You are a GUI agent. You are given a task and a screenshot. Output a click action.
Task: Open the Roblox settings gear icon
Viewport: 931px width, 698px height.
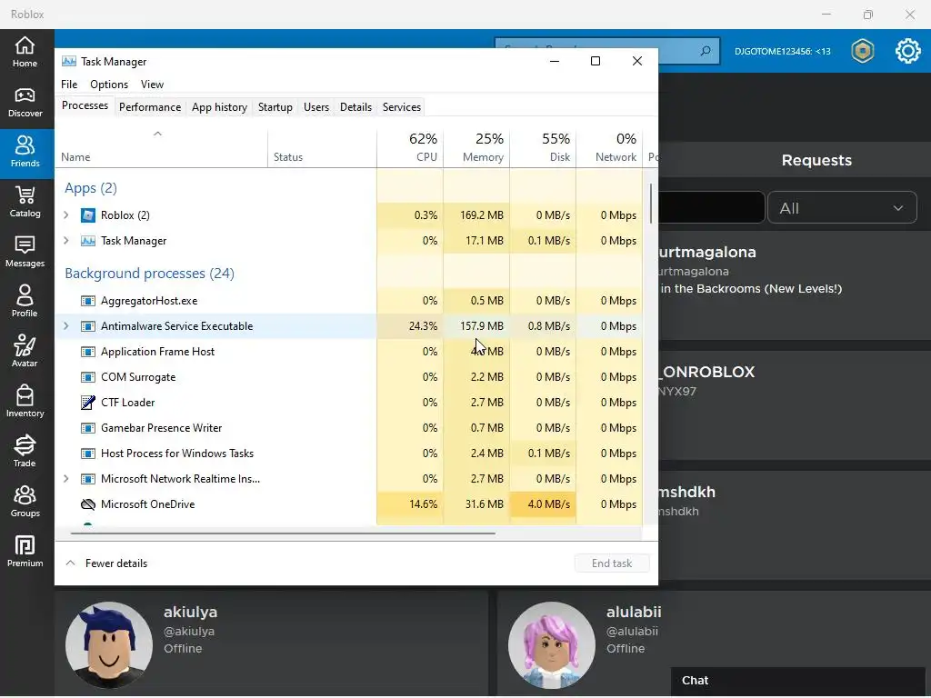click(908, 51)
